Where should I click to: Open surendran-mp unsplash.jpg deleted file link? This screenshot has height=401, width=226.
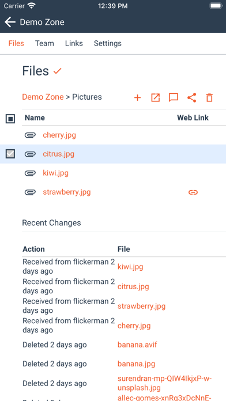[x=164, y=383]
